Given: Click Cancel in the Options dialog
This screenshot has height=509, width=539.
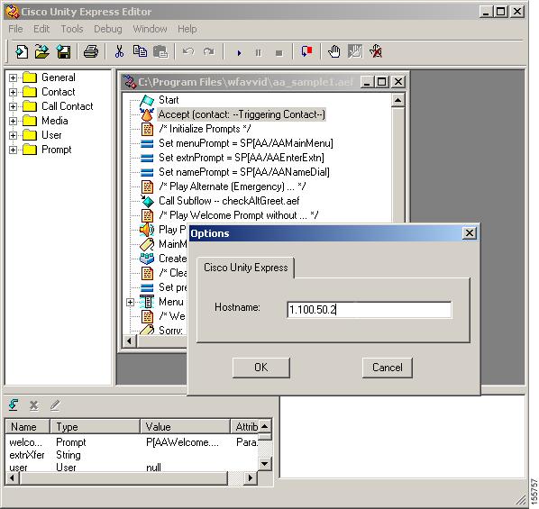Looking at the screenshot, I should click(387, 368).
